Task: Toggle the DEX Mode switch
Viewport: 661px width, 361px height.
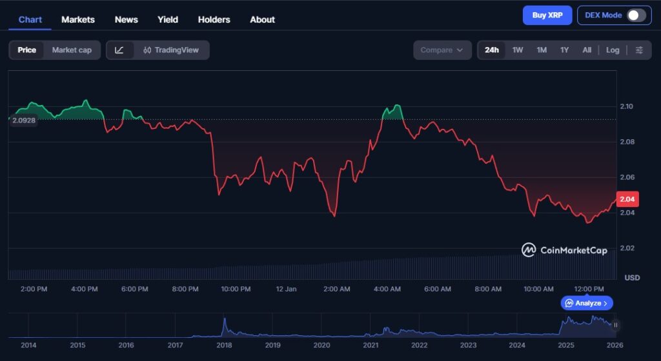Action: click(636, 15)
